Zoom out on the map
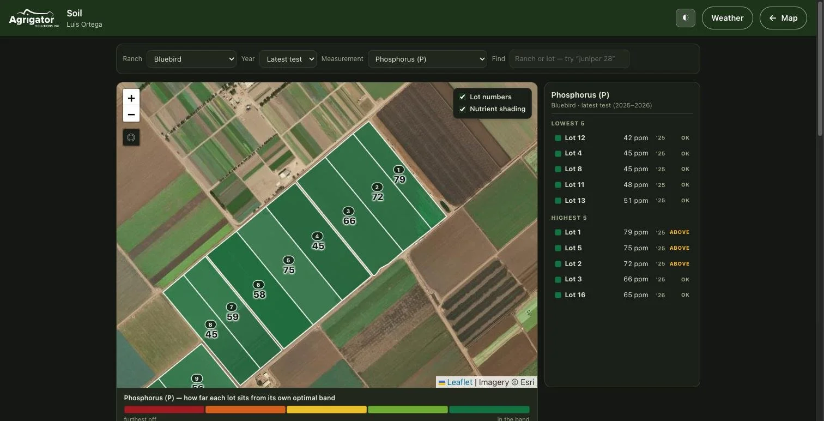This screenshot has width=824, height=421. (x=131, y=114)
